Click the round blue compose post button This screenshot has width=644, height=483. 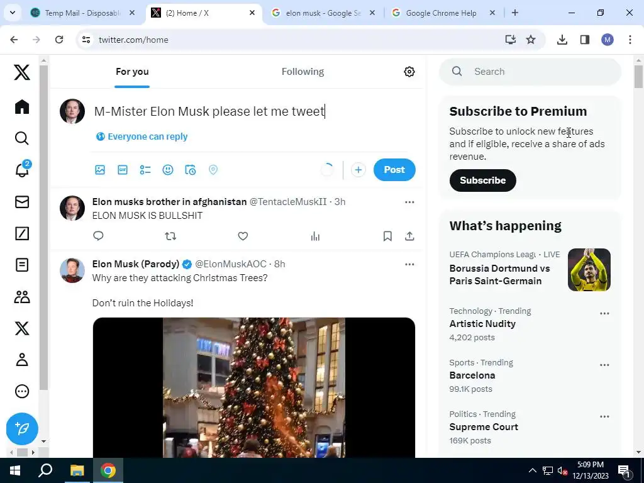tap(22, 429)
